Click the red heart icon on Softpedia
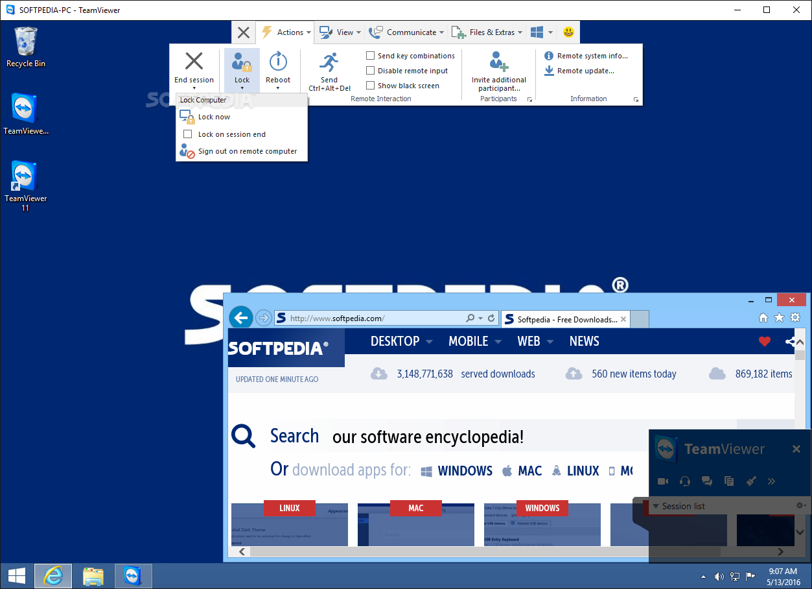This screenshot has height=589, width=812. pos(765,341)
